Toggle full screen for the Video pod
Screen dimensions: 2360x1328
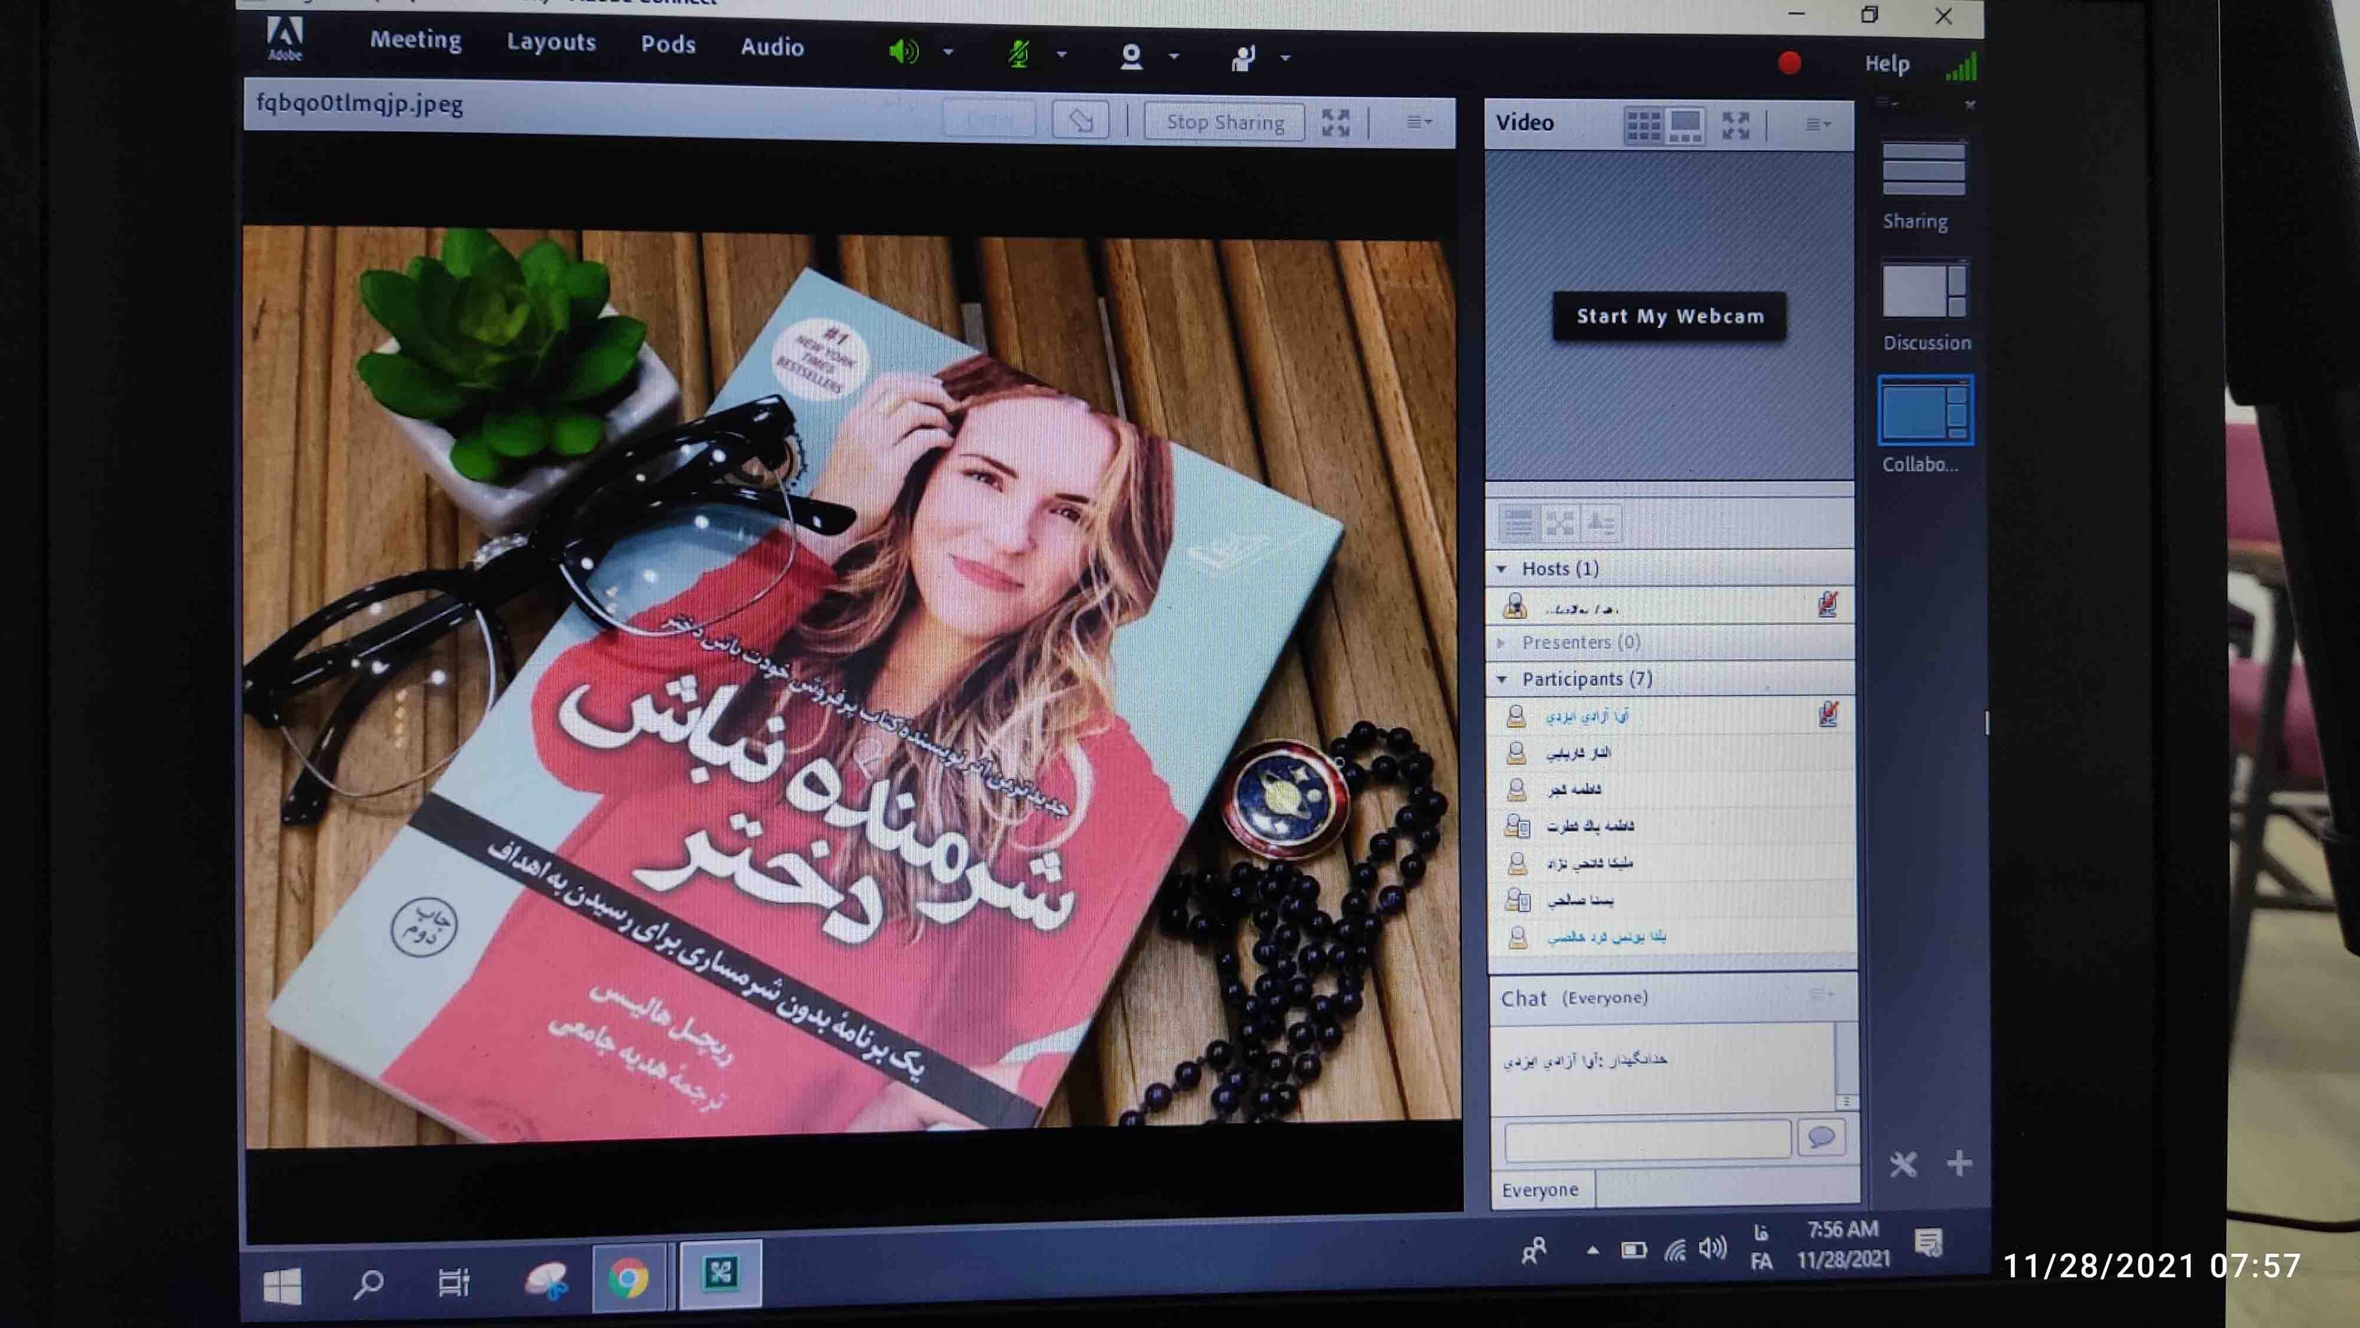click(x=1735, y=125)
